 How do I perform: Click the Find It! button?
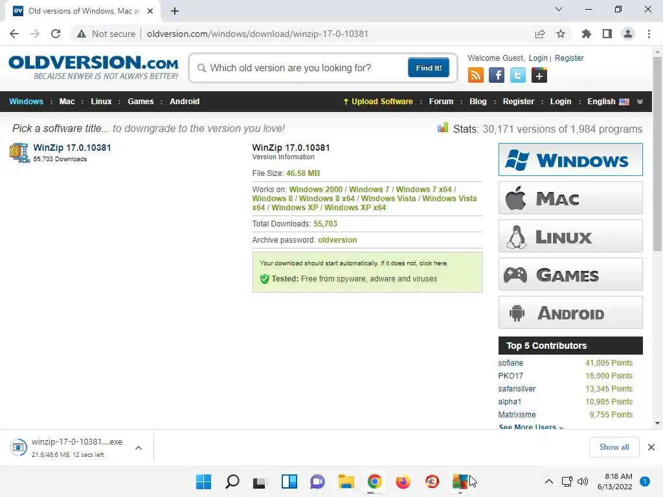point(429,67)
